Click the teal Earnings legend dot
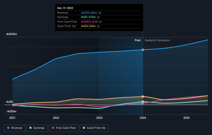 [30, 128]
